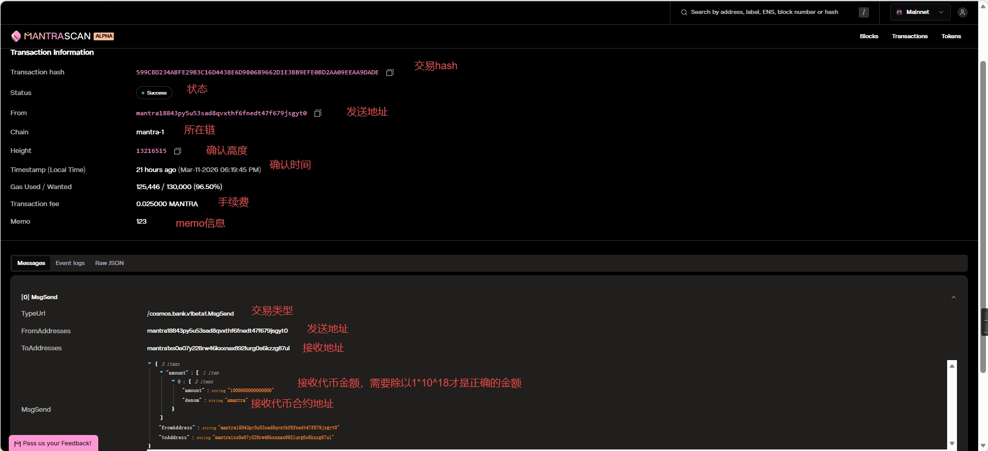The width and height of the screenshot is (988, 451).
Task: Collapse the JSON root "3 items" node
Action: [149, 364]
